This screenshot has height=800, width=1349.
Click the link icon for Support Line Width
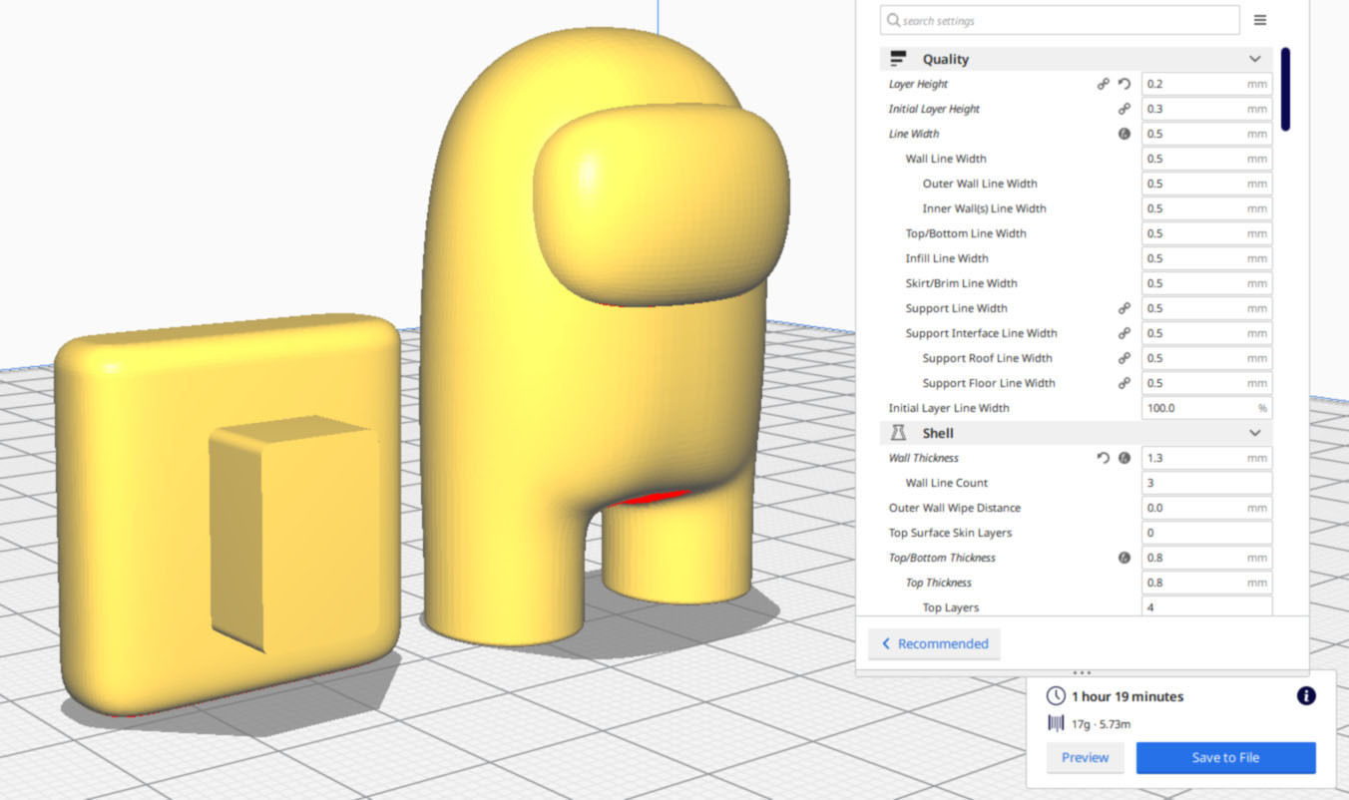(x=1124, y=309)
